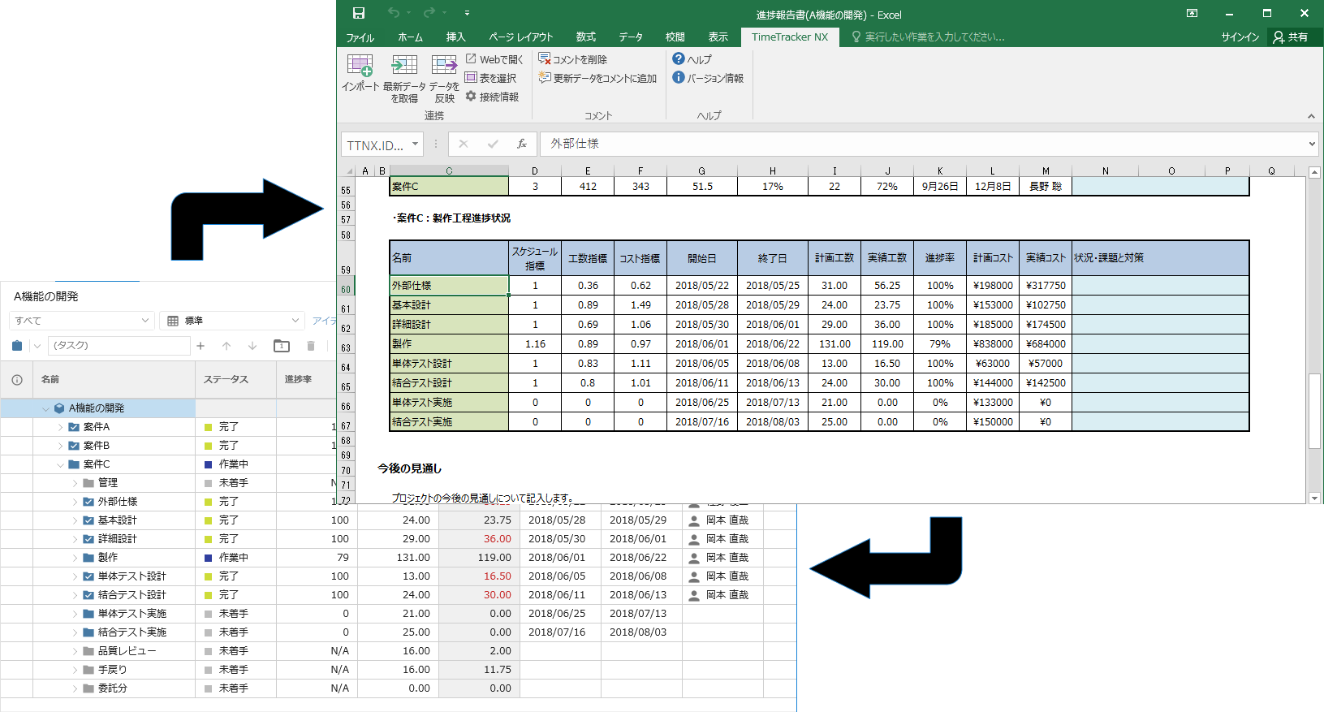Viewport: 1324px width, 712px height.
Task: Show バージョン情報
Action: 708,78
